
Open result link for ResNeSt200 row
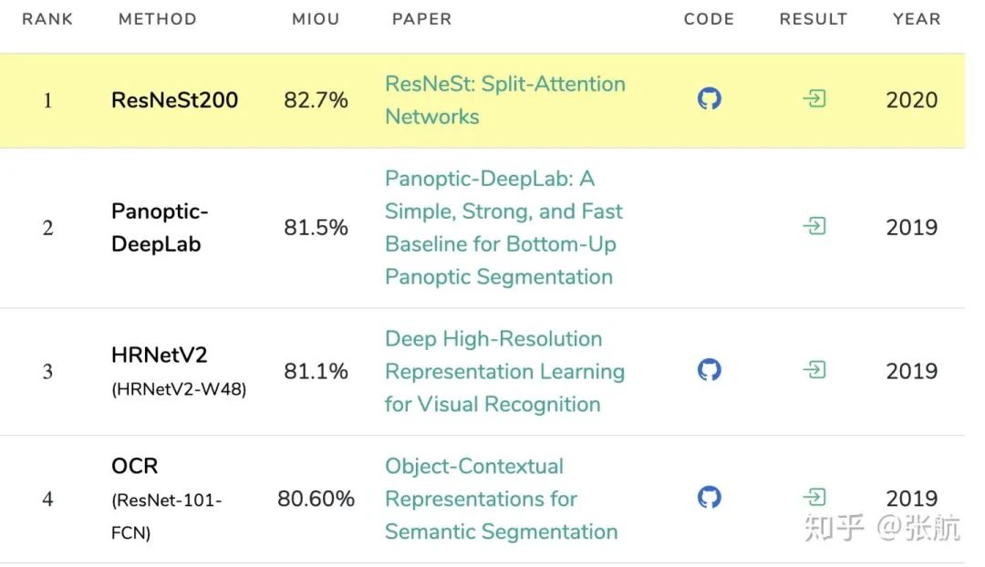tap(814, 98)
